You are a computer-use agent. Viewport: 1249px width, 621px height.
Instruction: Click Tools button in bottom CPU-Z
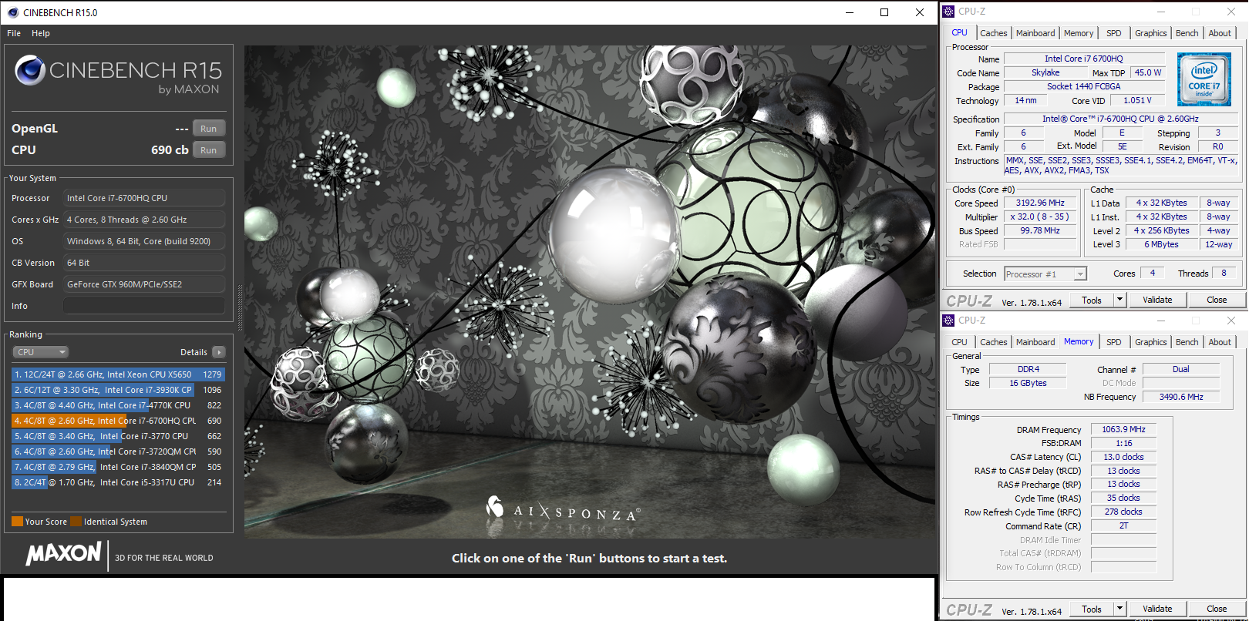(1092, 609)
